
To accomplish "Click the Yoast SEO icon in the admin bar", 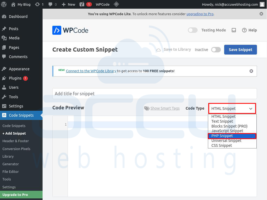I will (82, 4).
